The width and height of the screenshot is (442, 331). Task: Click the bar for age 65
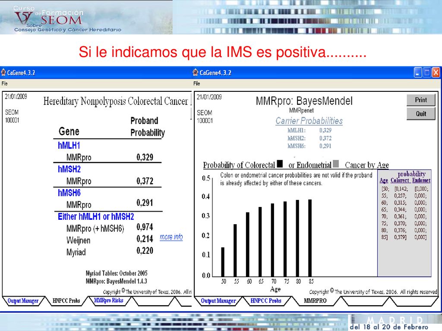click(260, 242)
